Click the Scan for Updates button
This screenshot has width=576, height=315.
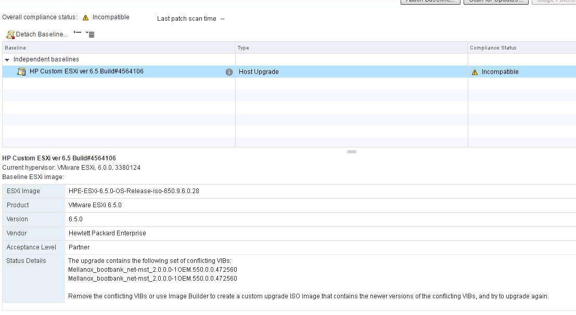point(495,2)
